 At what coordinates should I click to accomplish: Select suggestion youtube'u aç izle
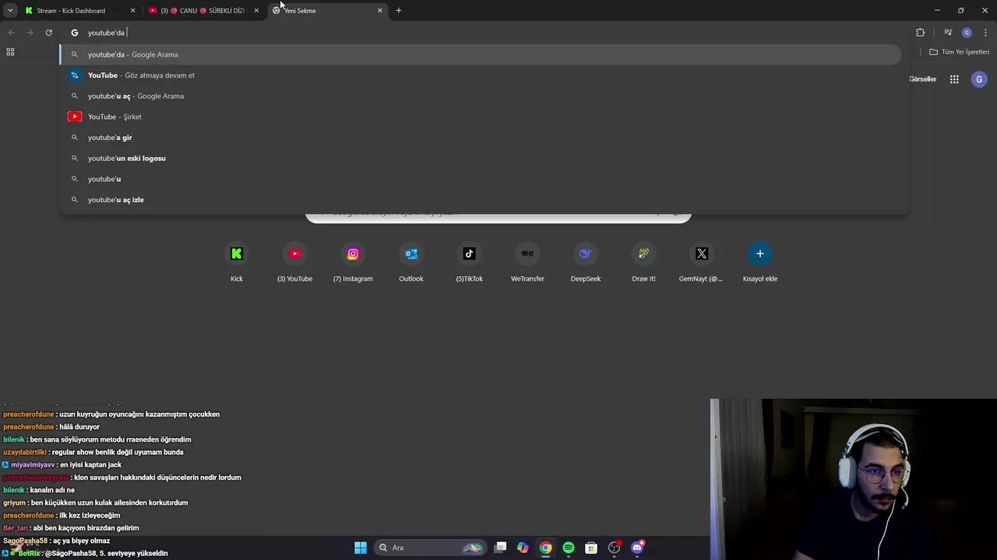point(481,200)
